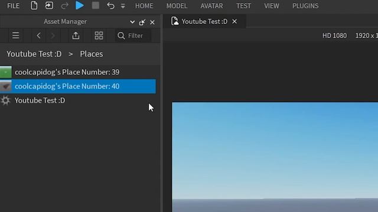This screenshot has width=378, height=212.
Task: Open the quick access toolbar dropdown
Action: coord(123,6)
